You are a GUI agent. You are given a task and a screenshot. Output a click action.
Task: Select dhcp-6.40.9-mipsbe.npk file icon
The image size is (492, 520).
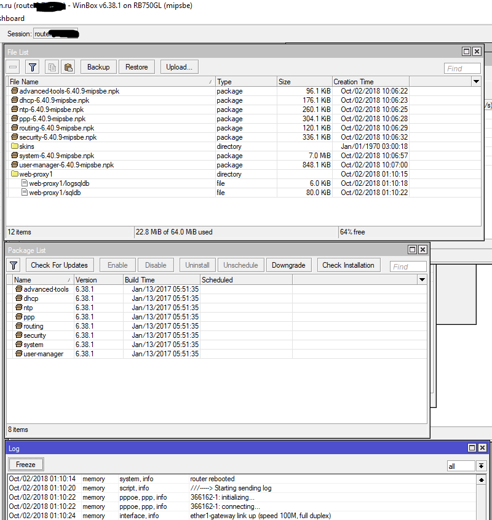(x=15, y=100)
